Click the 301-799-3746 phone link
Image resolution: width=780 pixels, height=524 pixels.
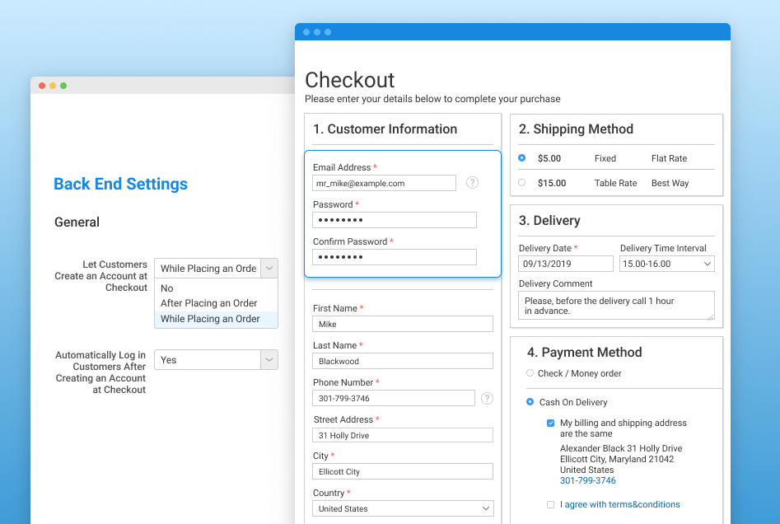click(587, 480)
